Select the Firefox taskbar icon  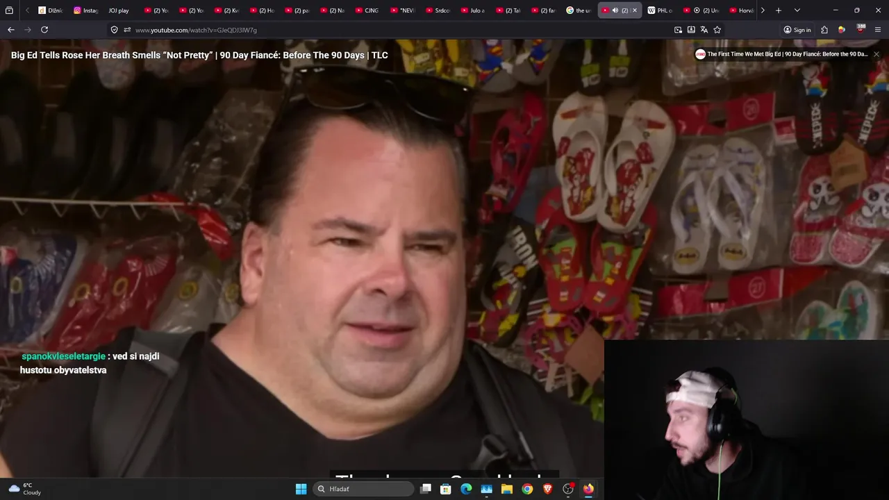pos(588,489)
